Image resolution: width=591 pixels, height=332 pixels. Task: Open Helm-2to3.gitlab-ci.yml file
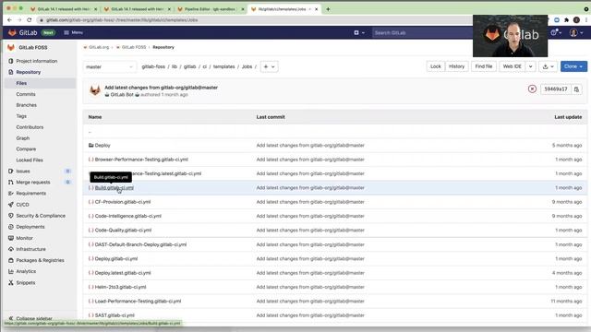coord(120,287)
